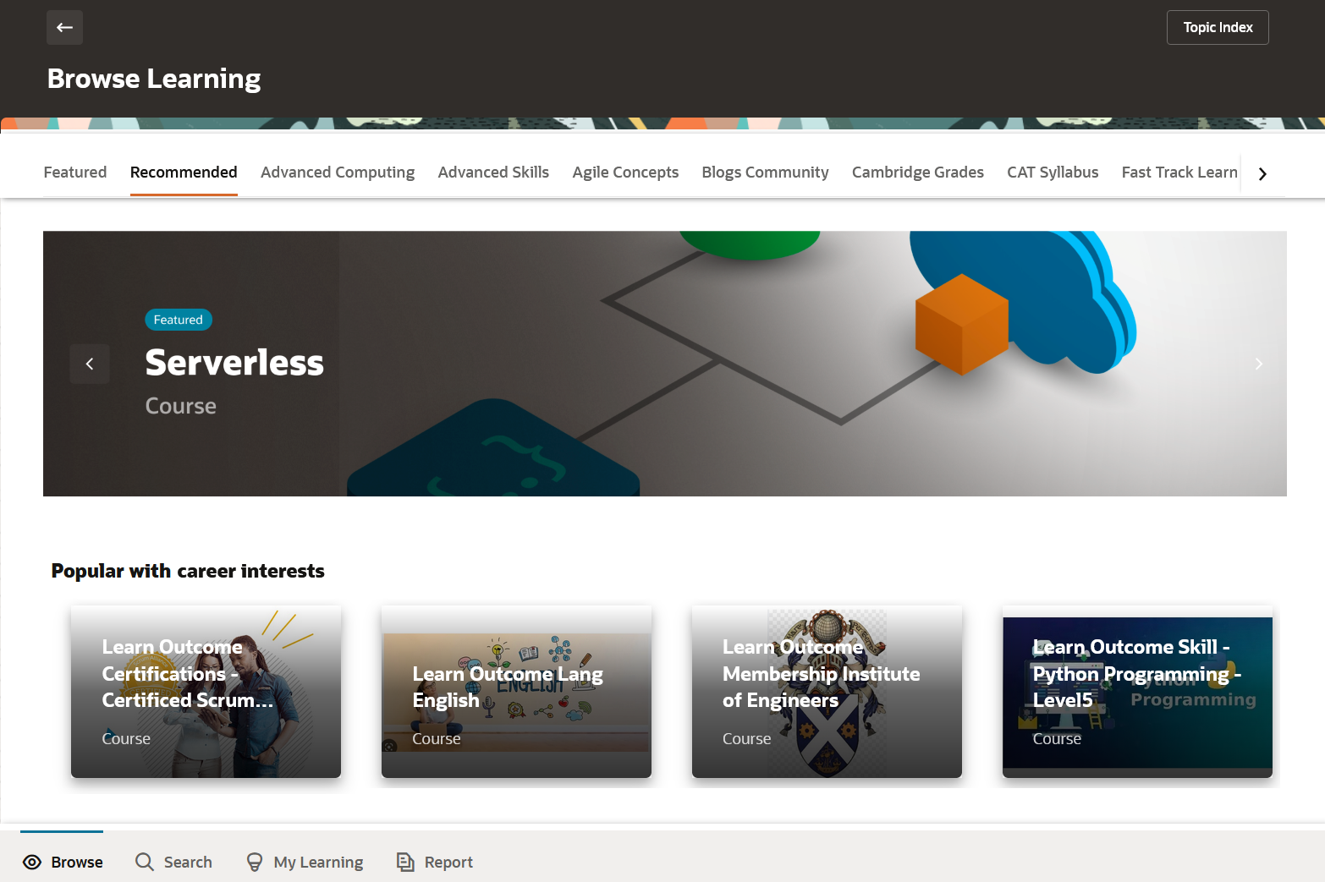Click the Browse eye icon
The height and width of the screenshot is (882, 1325).
(32, 862)
